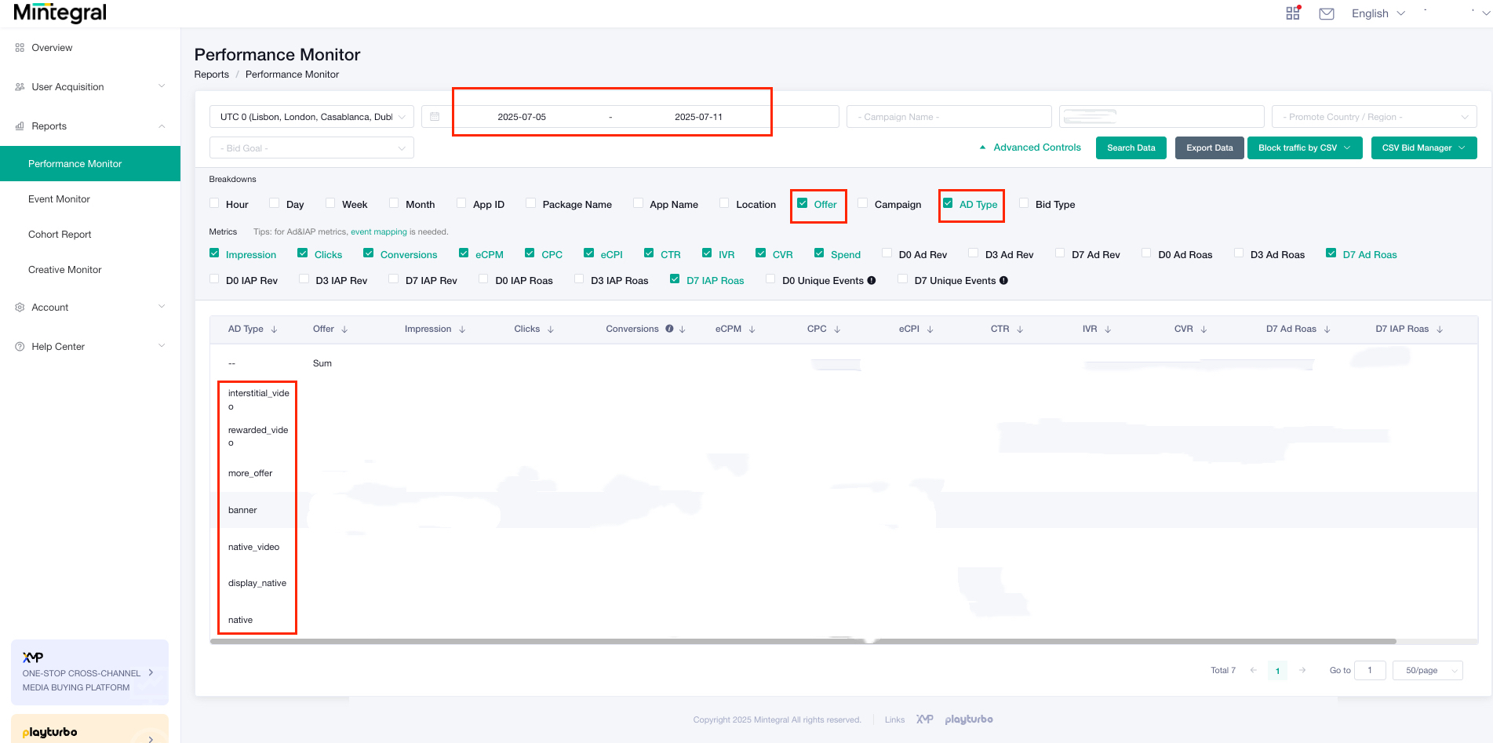Open the calendar icon in date range
This screenshot has height=743, width=1493.
[435, 117]
